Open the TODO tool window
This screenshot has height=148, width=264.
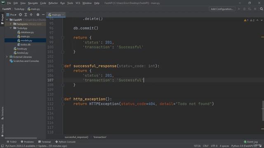pos(12,142)
